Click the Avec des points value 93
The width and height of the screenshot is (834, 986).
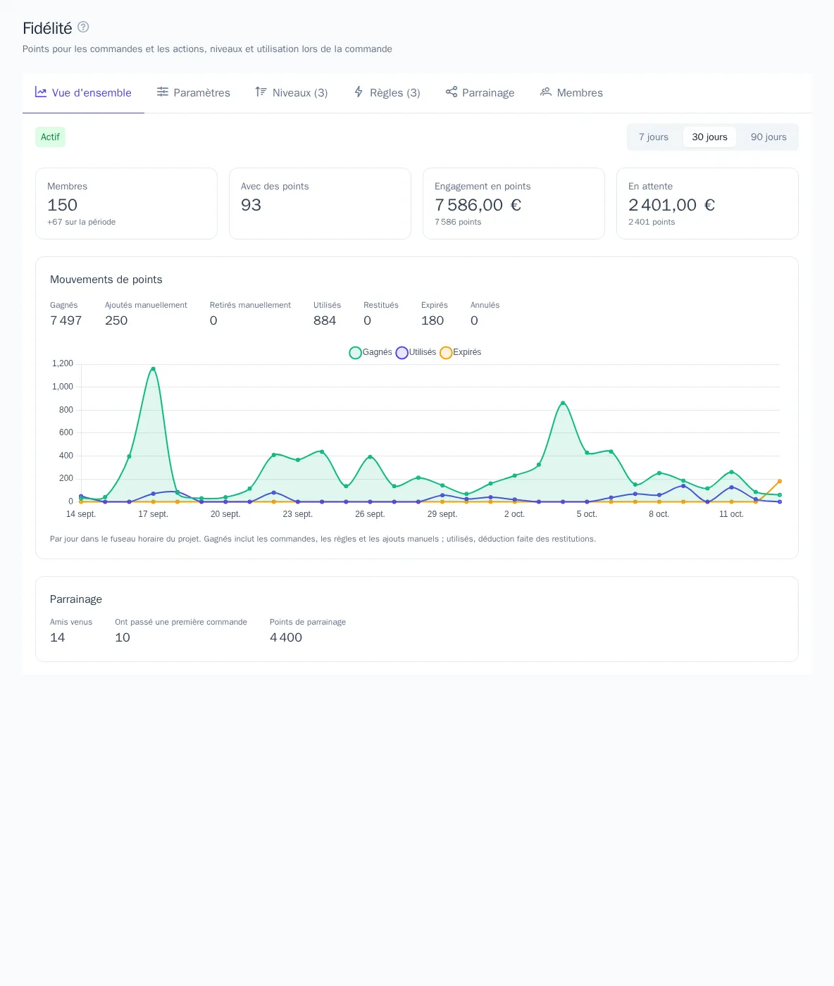click(x=251, y=205)
